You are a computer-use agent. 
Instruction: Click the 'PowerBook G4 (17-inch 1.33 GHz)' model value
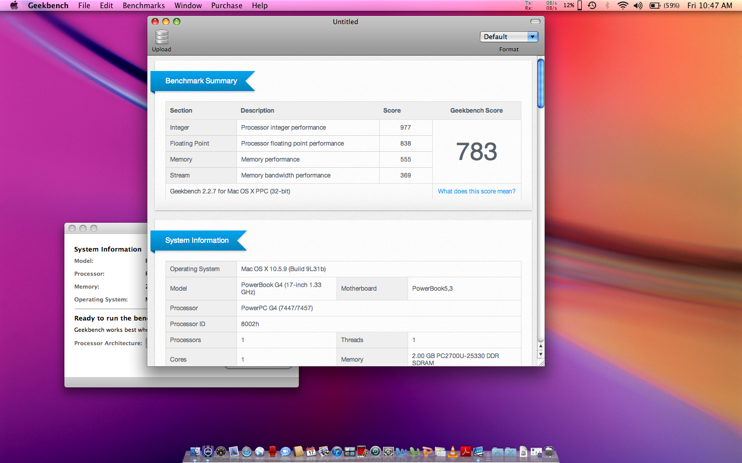(281, 289)
